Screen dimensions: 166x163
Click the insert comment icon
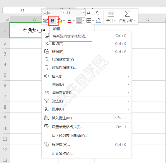click(47, 118)
